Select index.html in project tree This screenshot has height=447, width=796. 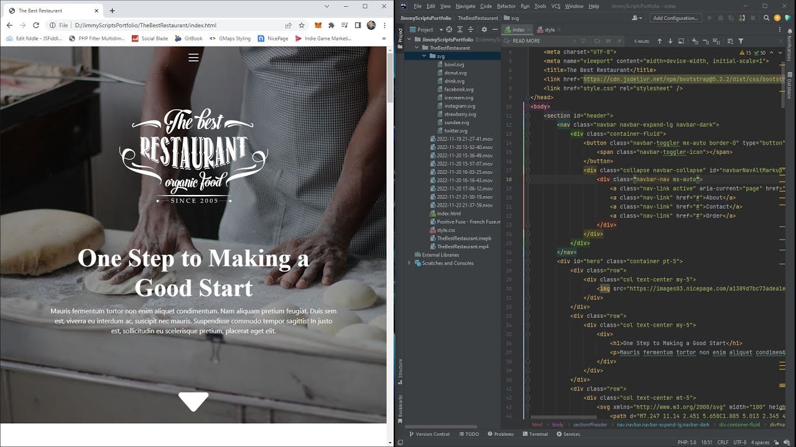[448, 214]
